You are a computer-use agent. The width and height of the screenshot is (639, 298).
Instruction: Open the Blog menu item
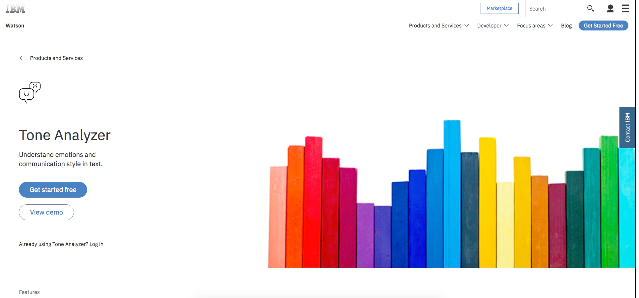click(566, 25)
